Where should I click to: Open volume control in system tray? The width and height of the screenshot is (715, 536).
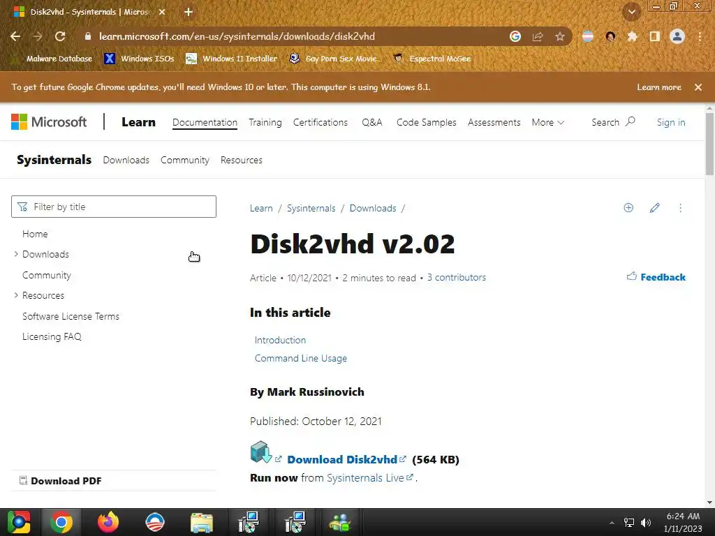646,522
